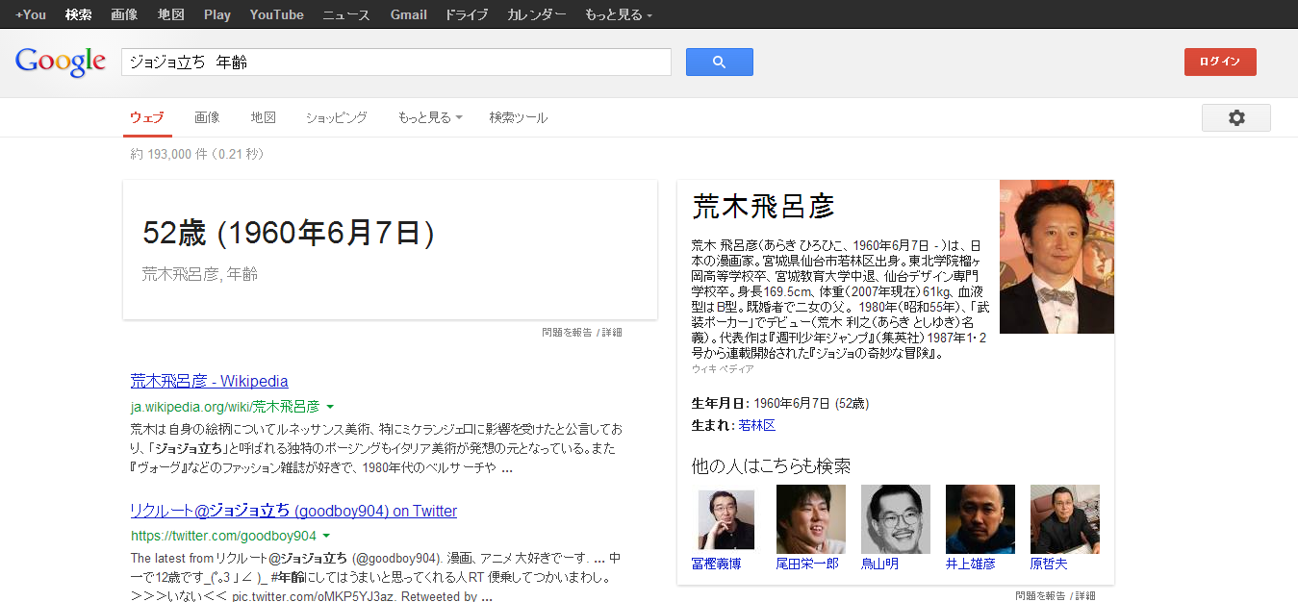Open the green arrow beside Twitter URL

tap(326, 536)
